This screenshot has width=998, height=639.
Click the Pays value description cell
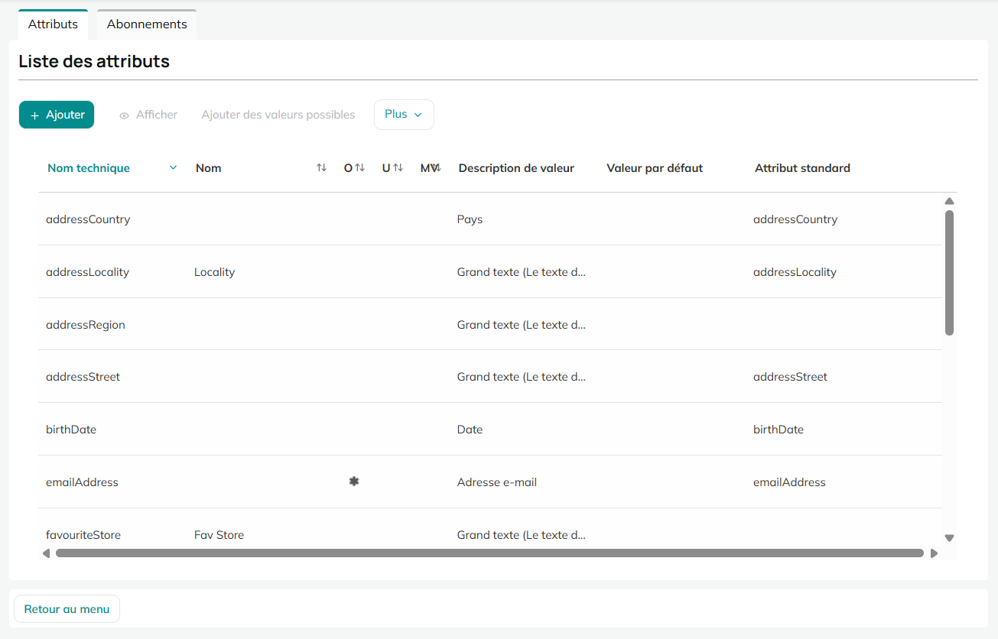[x=470, y=219]
